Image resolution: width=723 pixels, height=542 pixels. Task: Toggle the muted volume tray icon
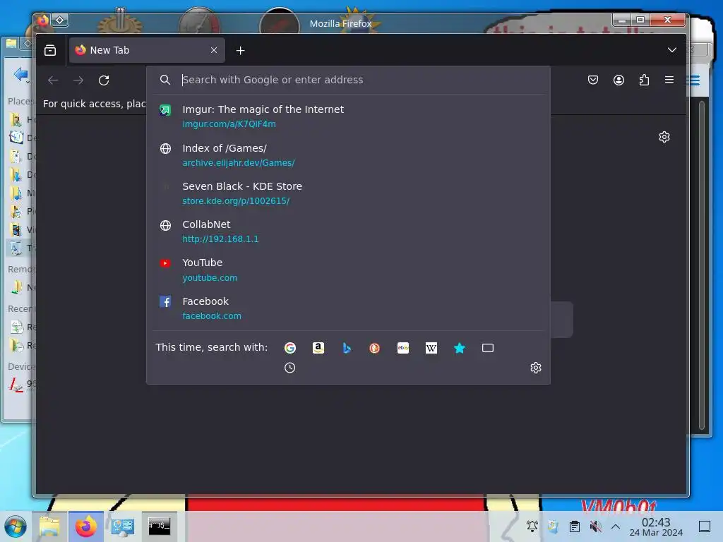595,526
